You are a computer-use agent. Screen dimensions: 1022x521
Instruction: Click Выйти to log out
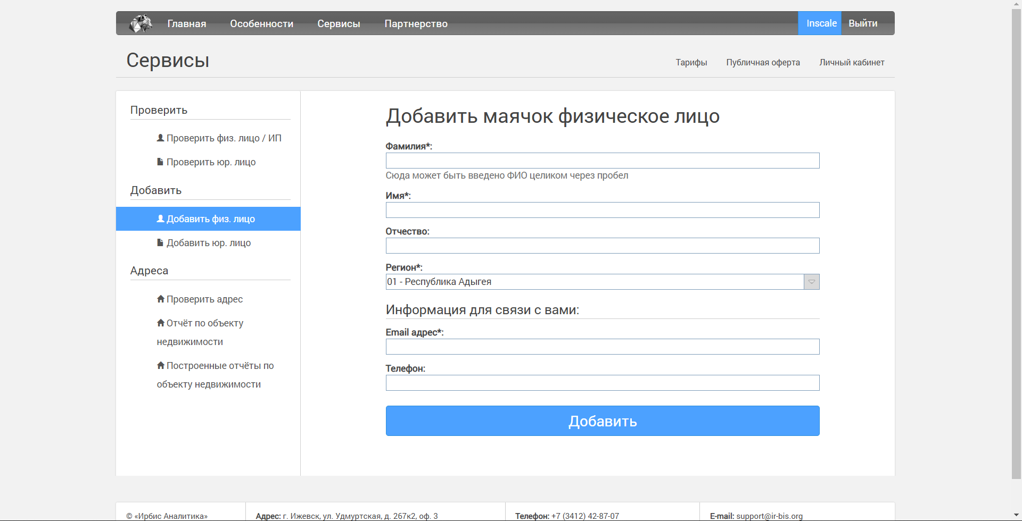coord(863,23)
